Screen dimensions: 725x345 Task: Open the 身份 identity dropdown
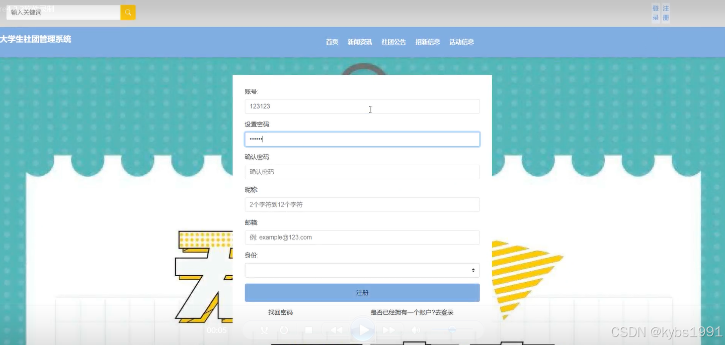coord(362,270)
